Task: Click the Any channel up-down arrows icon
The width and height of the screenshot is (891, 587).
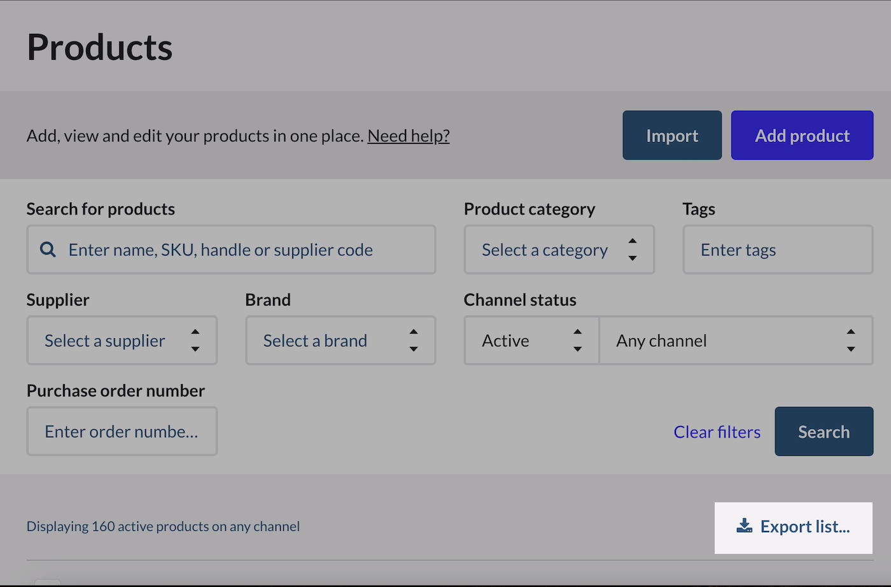Action: (850, 341)
